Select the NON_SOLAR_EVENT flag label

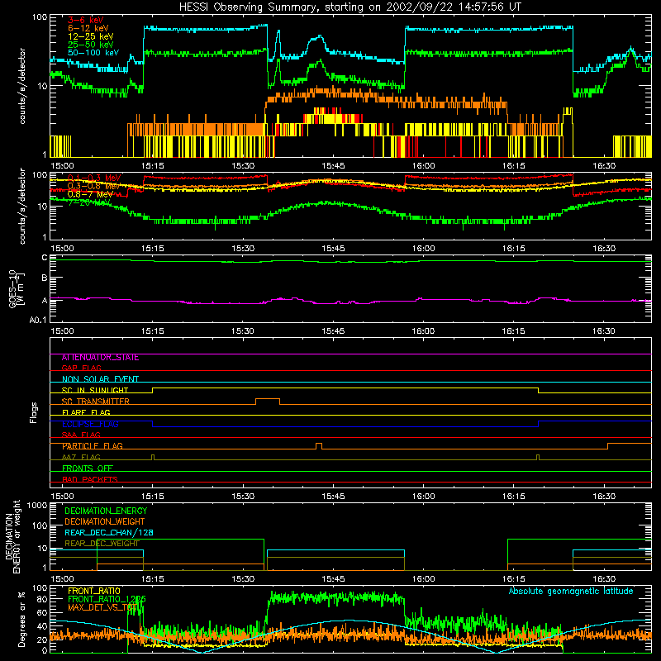[100, 379]
